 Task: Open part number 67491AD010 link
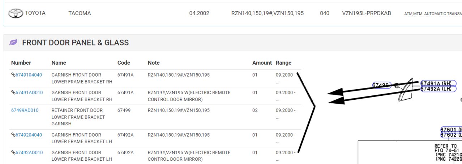click(x=29, y=92)
